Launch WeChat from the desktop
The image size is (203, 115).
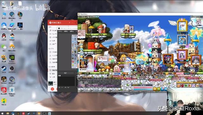coord(3,47)
